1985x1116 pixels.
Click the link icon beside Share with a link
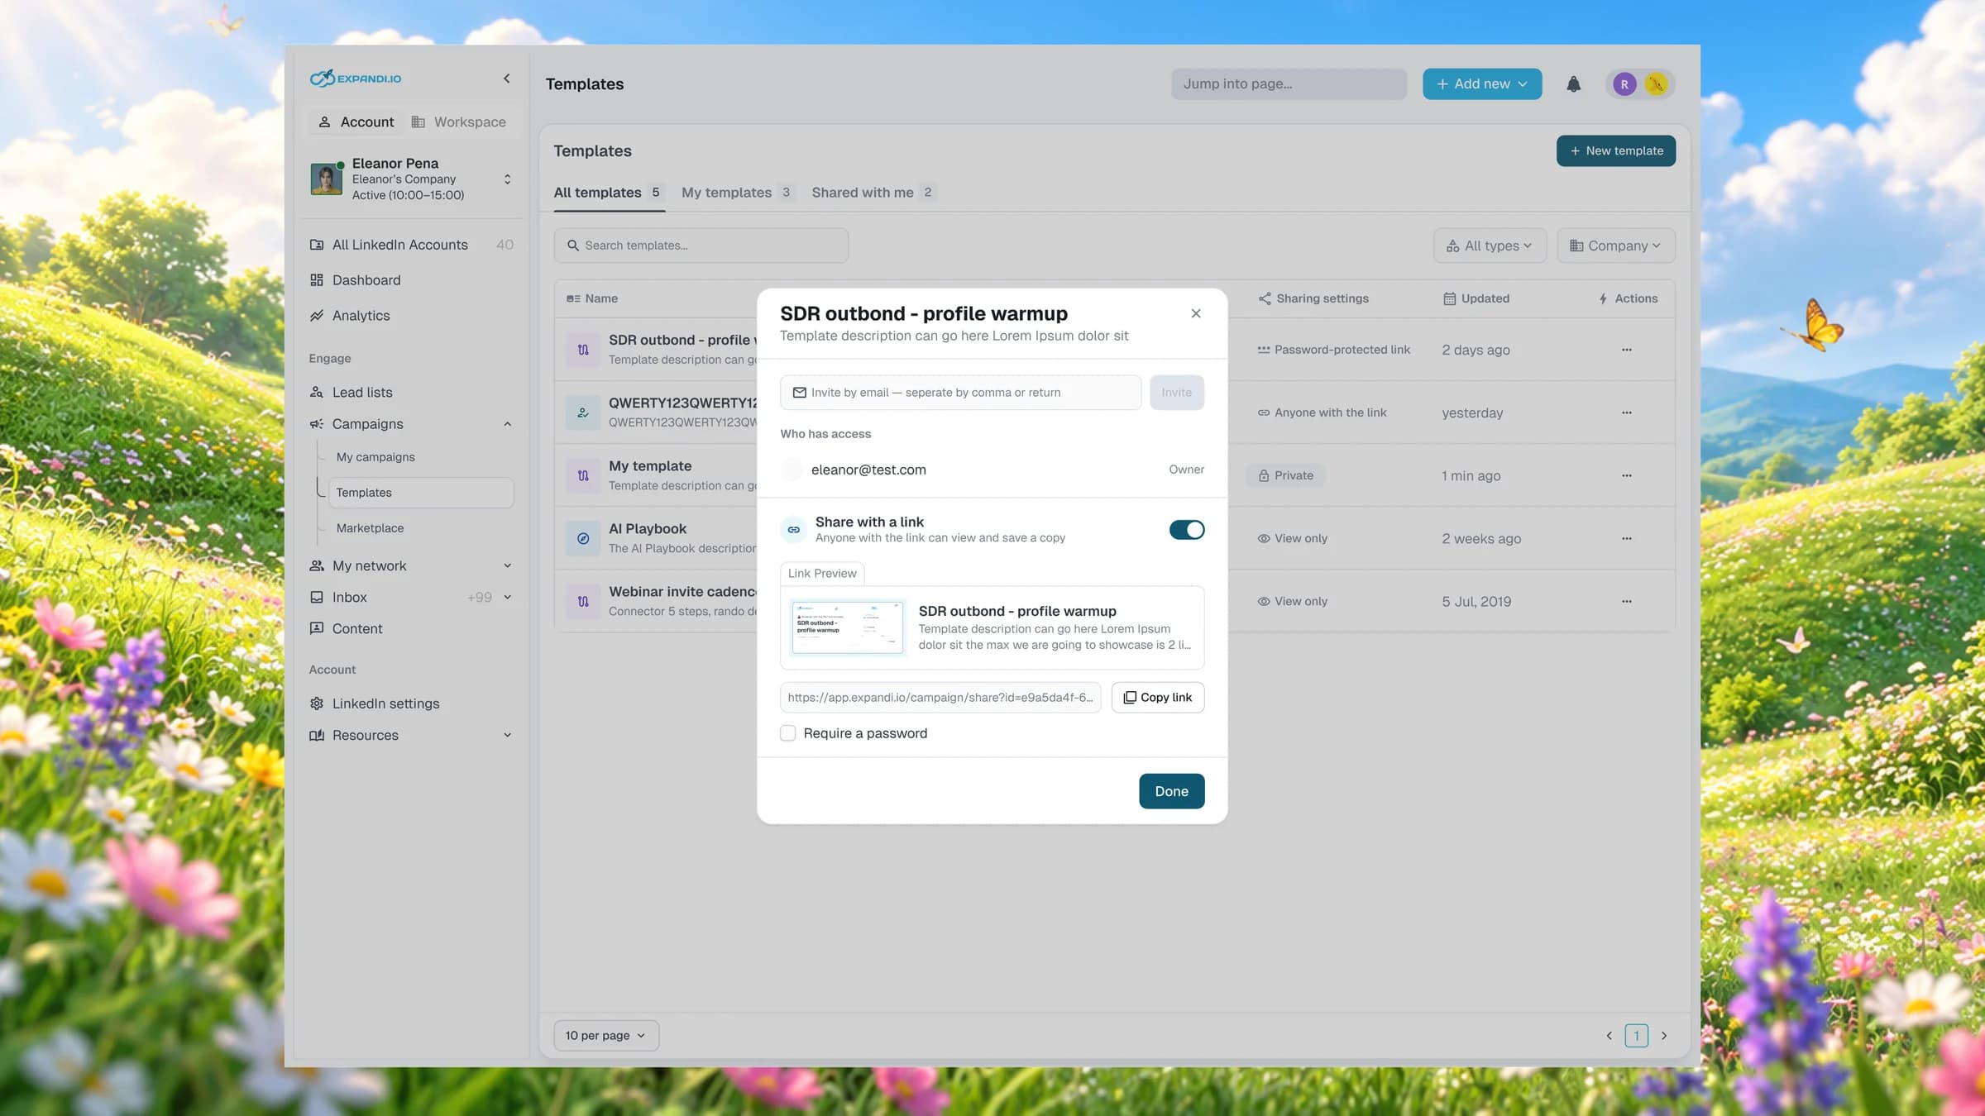click(793, 530)
